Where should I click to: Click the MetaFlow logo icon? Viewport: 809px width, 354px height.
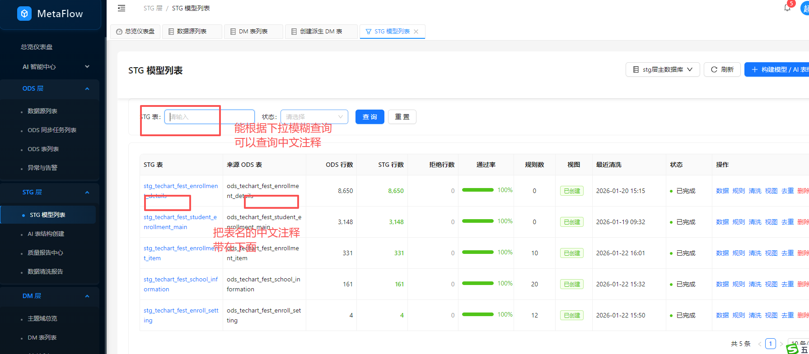24,14
